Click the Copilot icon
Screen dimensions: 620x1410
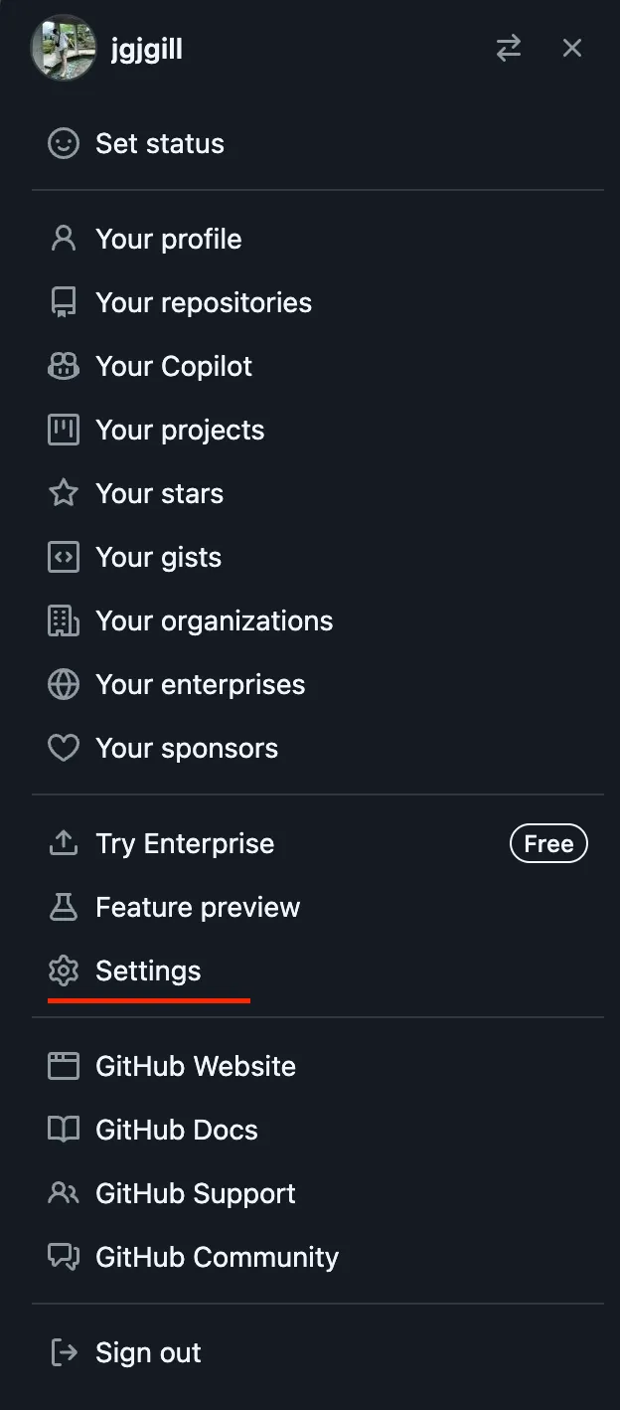[64, 366]
